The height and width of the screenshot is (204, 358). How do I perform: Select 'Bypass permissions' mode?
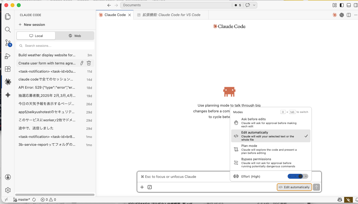[x=271, y=163]
